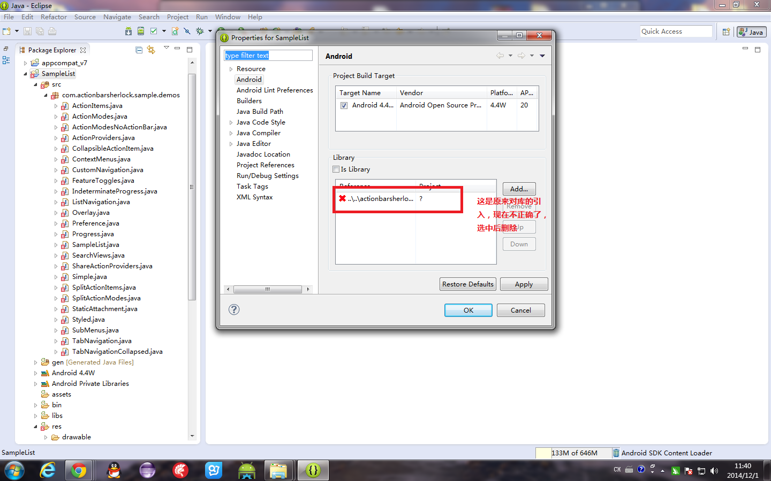Open the Refactor menu
The image size is (771, 481).
point(54,17)
